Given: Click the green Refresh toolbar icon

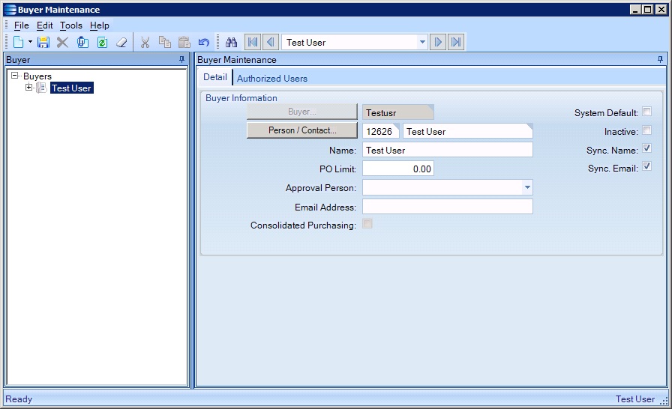Looking at the screenshot, I should click(x=102, y=42).
